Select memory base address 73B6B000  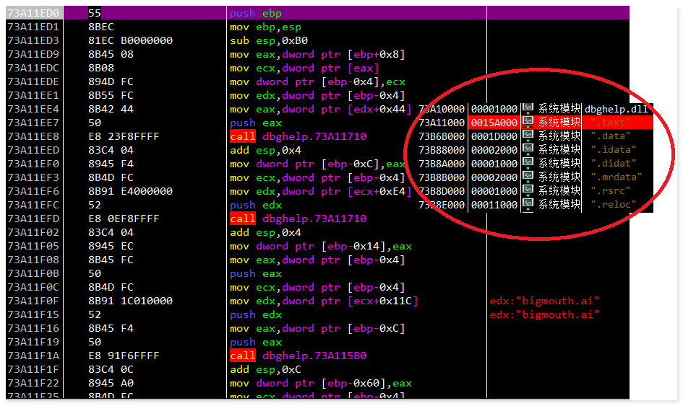442,136
